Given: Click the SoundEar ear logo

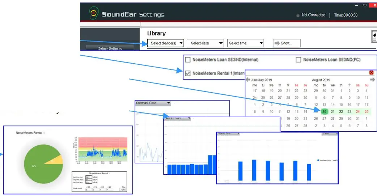Looking at the screenshot, I should [94, 13].
